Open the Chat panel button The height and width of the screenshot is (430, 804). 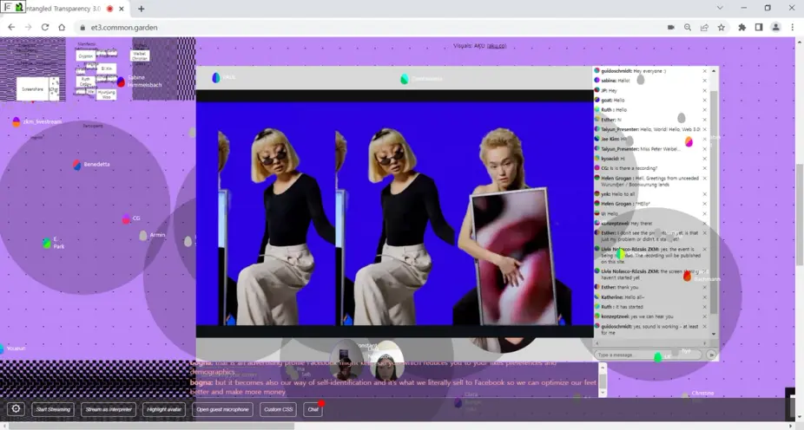click(x=313, y=409)
